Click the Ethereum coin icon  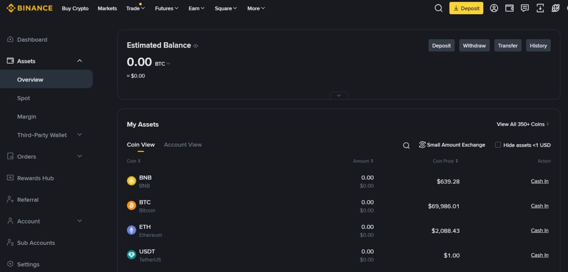pos(132,230)
